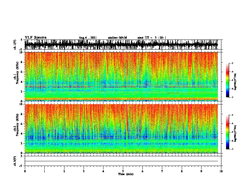Click the time axis tick label "3"

[84, 171]
